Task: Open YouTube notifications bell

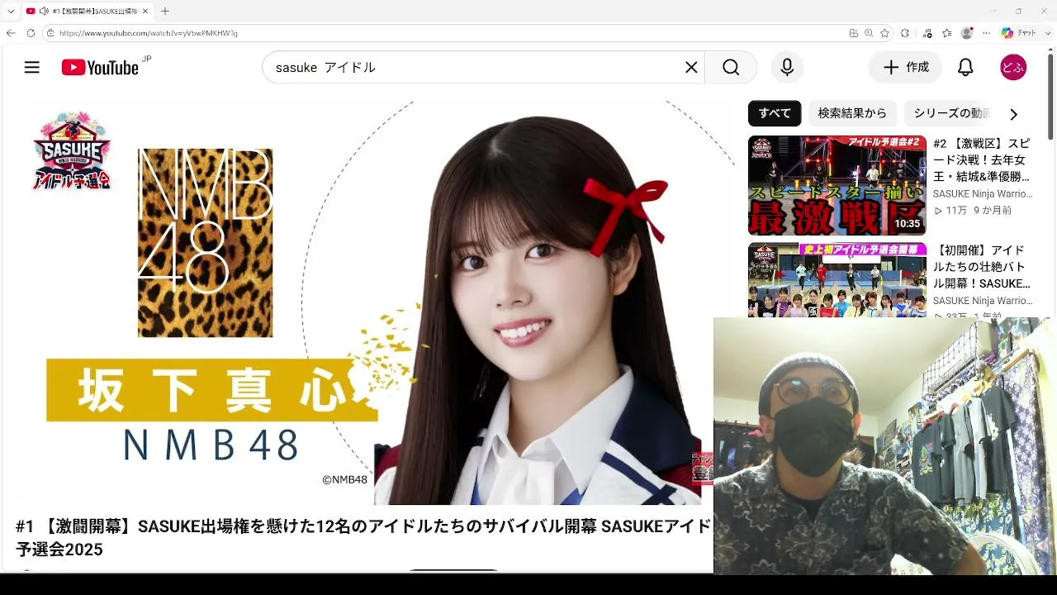Action: (965, 68)
